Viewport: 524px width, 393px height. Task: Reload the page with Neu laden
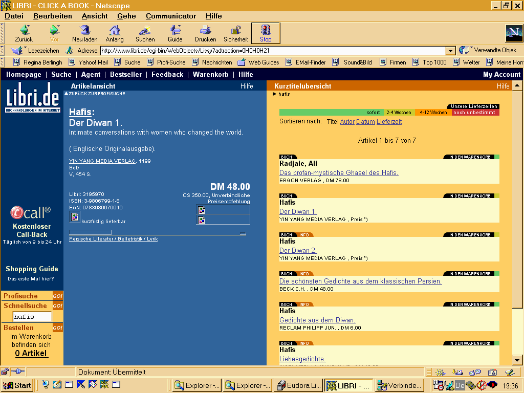click(x=84, y=33)
